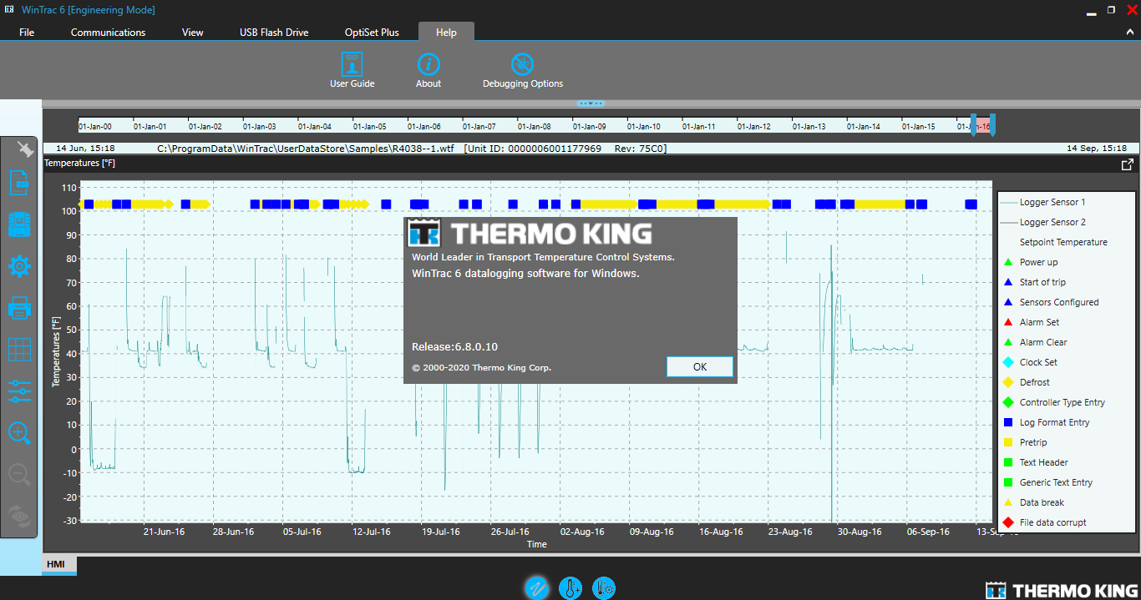Screen dimensions: 1141x600
Task: Show the table grid view icon
Action: click(19, 350)
